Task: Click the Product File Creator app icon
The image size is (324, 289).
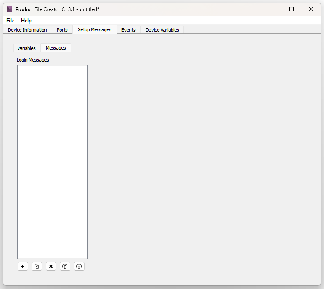Action: [10, 9]
